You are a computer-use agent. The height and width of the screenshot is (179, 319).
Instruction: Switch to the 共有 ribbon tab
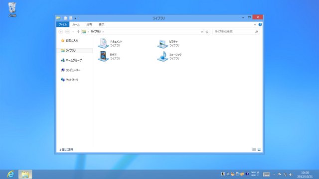[89, 24]
